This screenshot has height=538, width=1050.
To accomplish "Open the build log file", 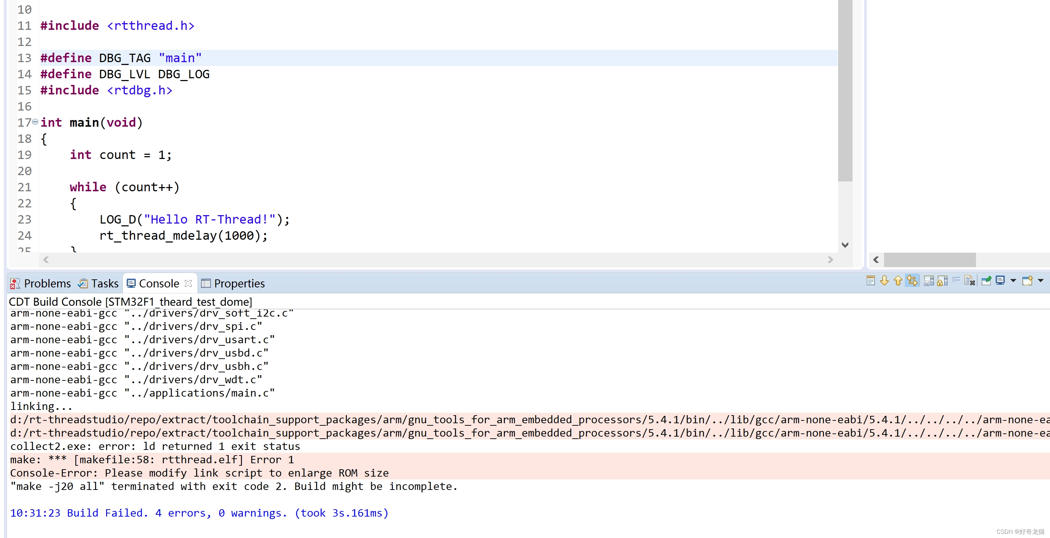I will pyautogui.click(x=871, y=281).
